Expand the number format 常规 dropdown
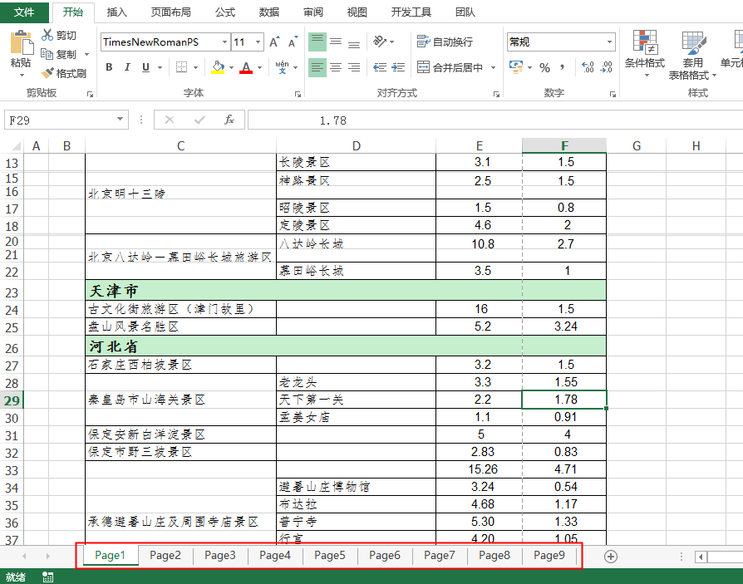The image size is (743, 584). tap(609, 42)
